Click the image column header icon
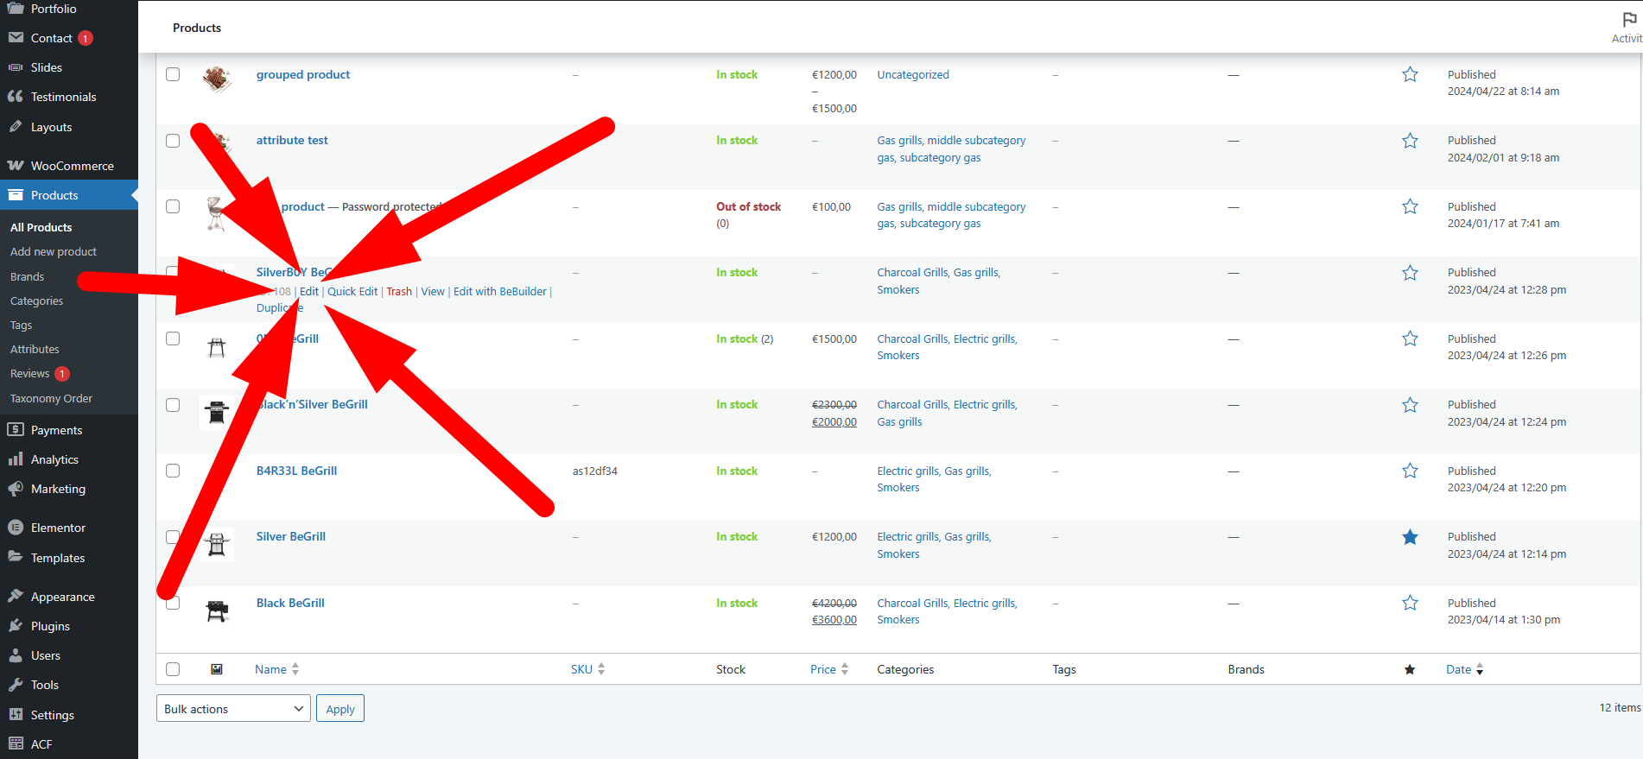1643x759 pixels. point(217,669)
